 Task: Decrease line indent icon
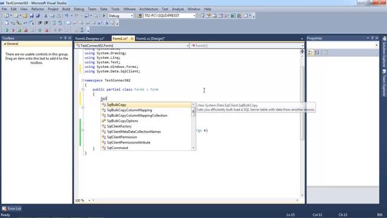[x=40, y=23]
